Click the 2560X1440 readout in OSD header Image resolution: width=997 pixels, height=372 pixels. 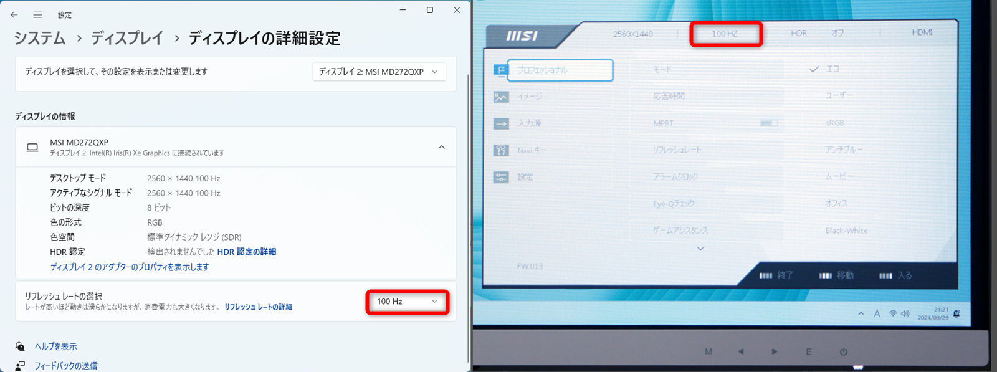tap(633, 34)
